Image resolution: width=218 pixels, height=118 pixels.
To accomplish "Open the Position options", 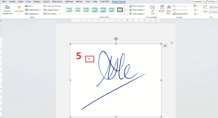I will pyautogui.click(x=162, y=10).
